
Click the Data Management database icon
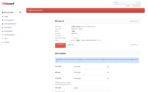tap(3, 24)
